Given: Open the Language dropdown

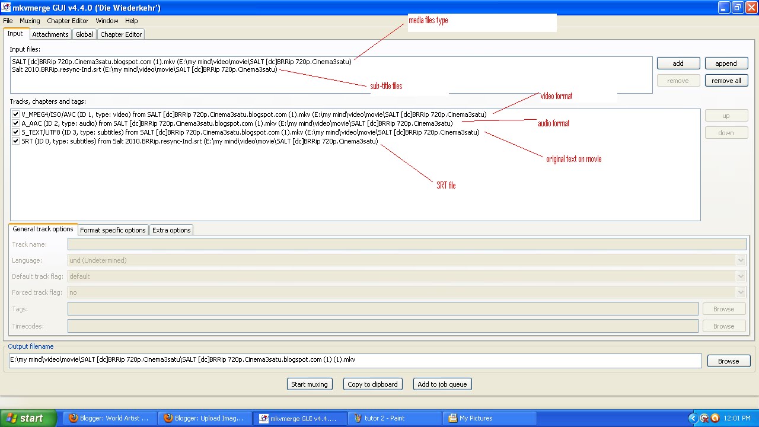Looking at the screenshot, I should point(741,260).
